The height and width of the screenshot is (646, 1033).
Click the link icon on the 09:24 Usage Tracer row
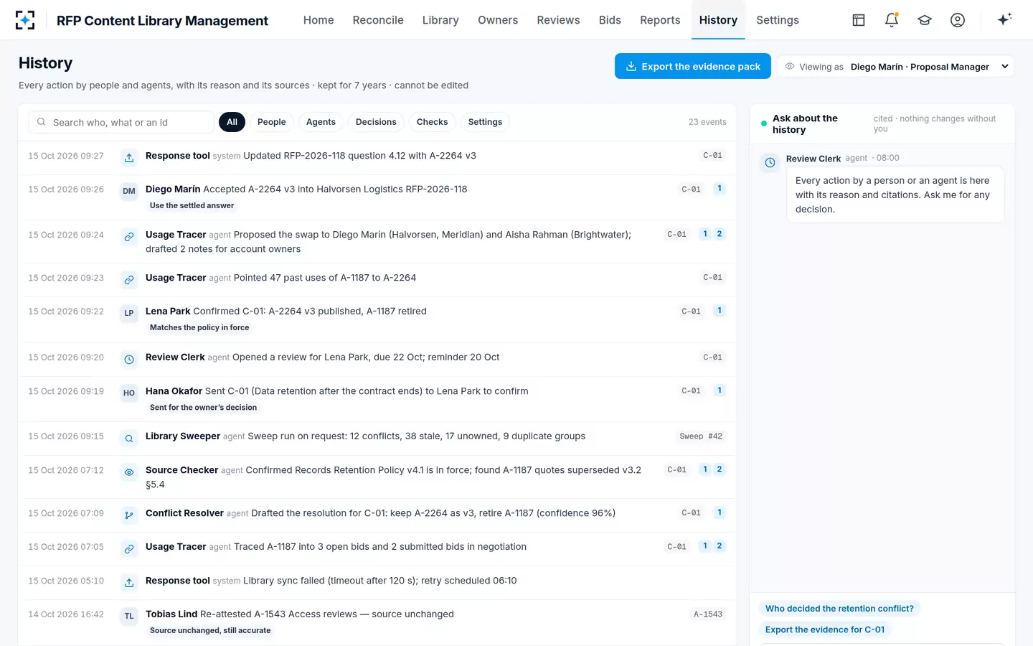(129, 237)
